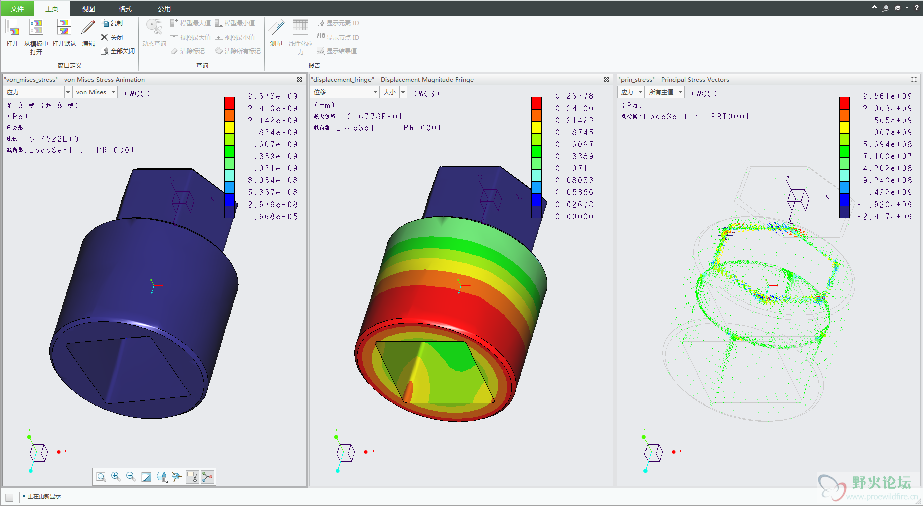Click the refit zoom magnifier icon
Viewport: 923px width, 506px height.
tap(101, 477)
